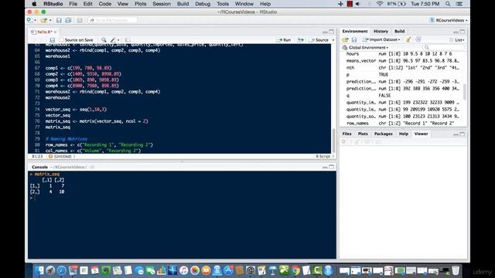Image resolution: width=495 pixels, height=278 pixels.
Task: Open the Tools menu
Action: point(223,4)
